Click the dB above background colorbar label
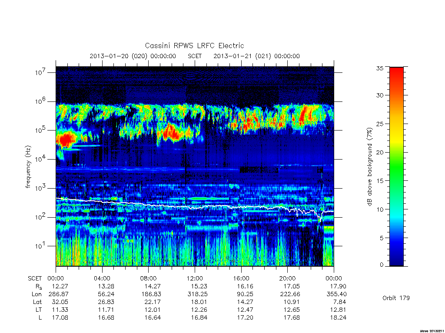Screen dimensions: 445x333 [x=369, y=166]
